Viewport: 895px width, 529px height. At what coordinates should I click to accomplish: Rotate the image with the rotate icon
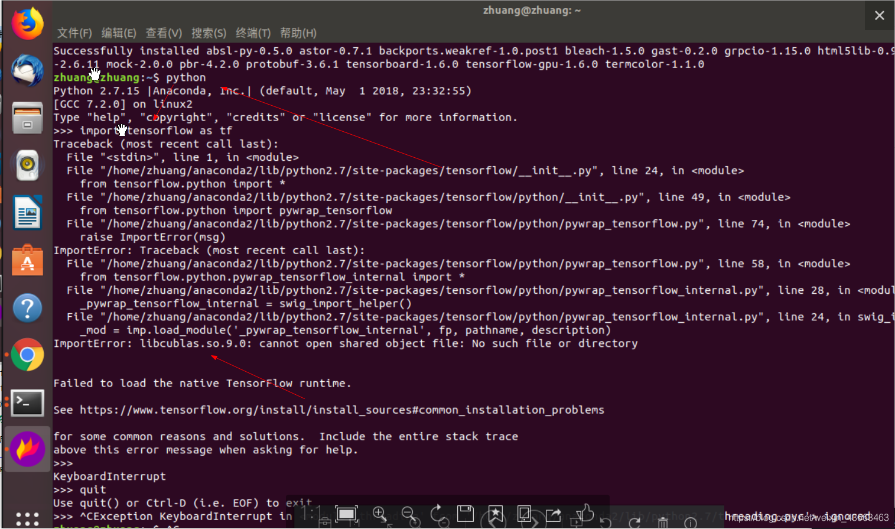[437, 514]
